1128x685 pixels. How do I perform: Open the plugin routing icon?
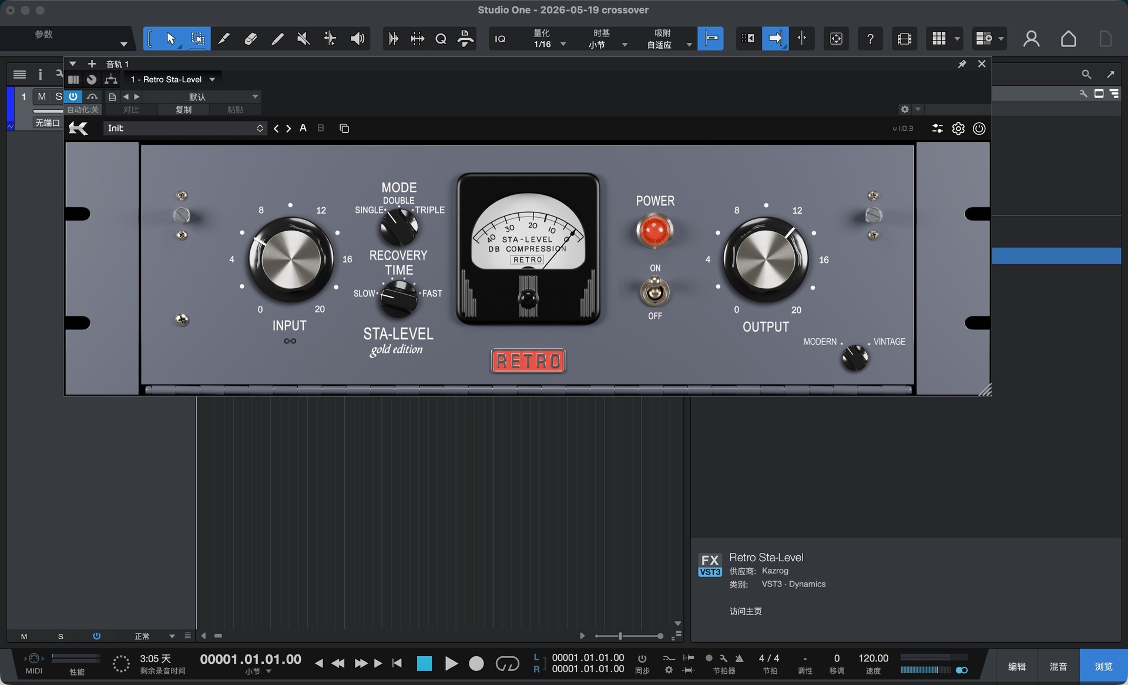[111, 79]
